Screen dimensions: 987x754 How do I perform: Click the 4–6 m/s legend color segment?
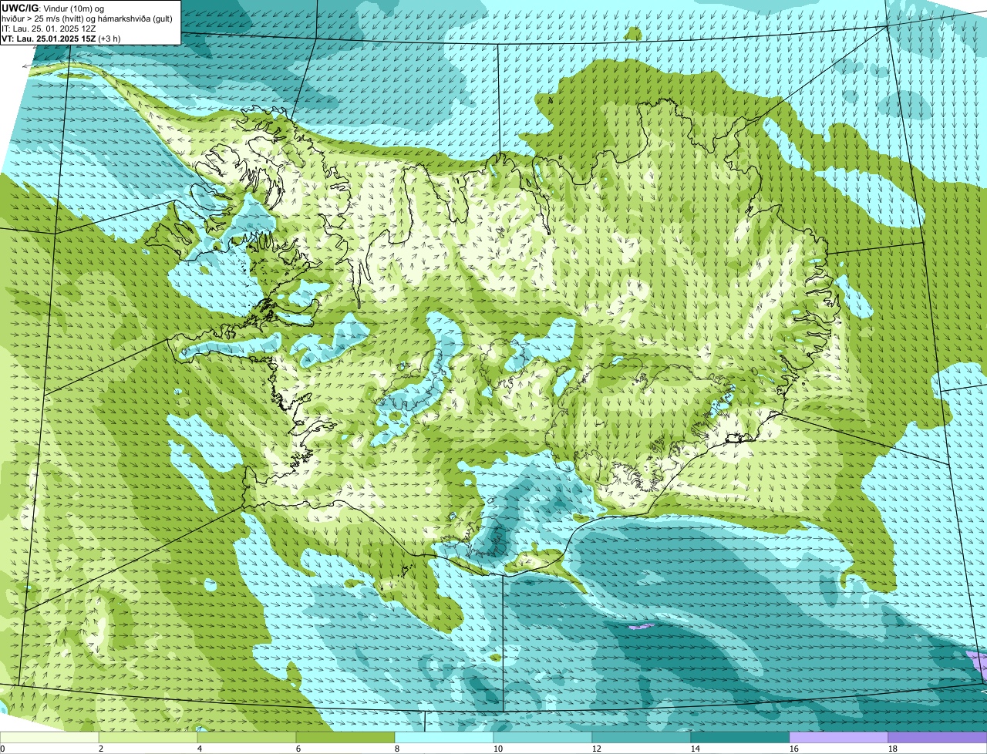click(247, 737)
